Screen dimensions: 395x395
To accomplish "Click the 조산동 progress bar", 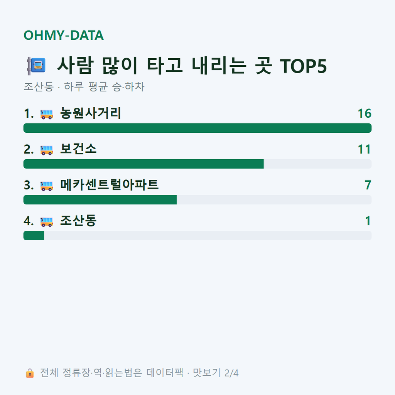I will coord(197,235).
